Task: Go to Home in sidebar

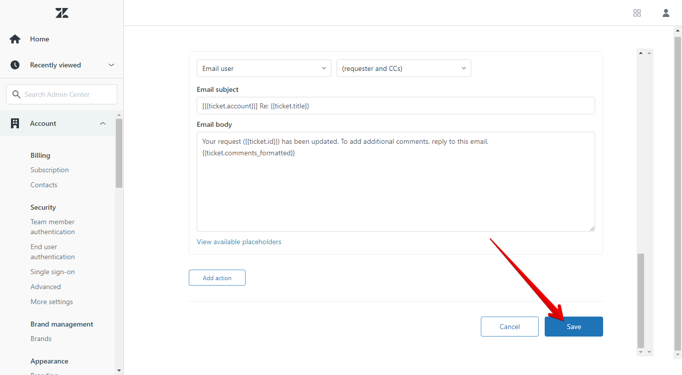Action: [x=39, y=39]
